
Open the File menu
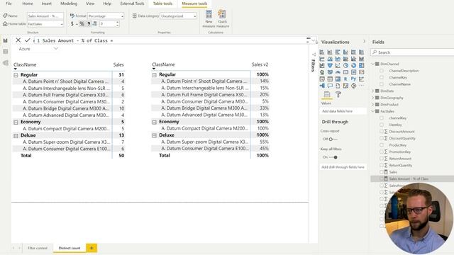9,4
